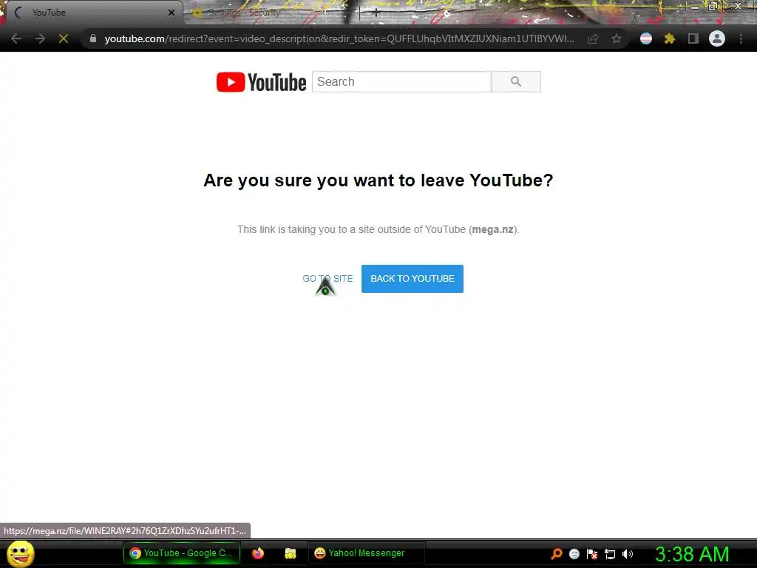Launch Firefox from the taskbar
The width and height of the screenshot is (757, 568).
click(258, 553)
